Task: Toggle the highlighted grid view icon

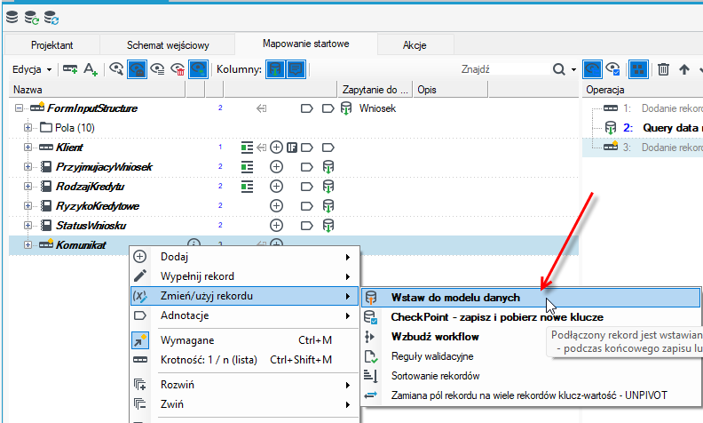Action: click(638, 69)
